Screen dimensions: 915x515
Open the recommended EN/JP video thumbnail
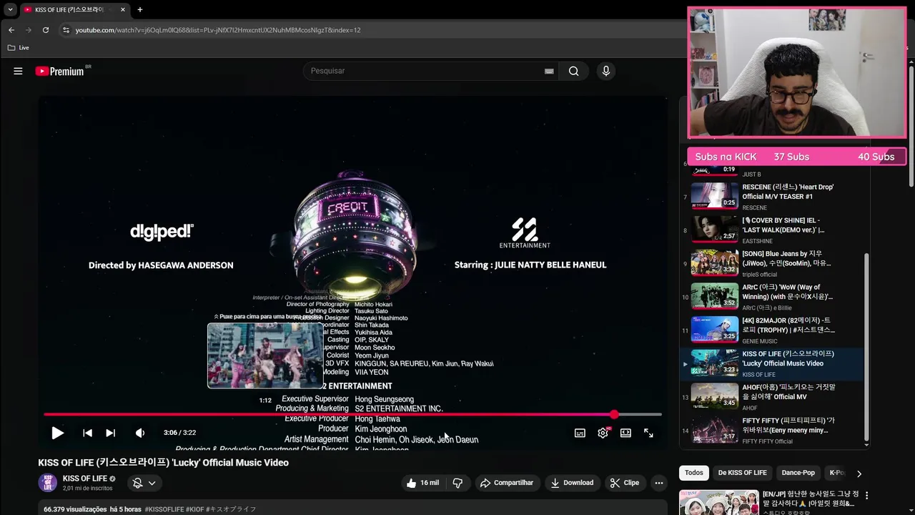pos(718,502)
